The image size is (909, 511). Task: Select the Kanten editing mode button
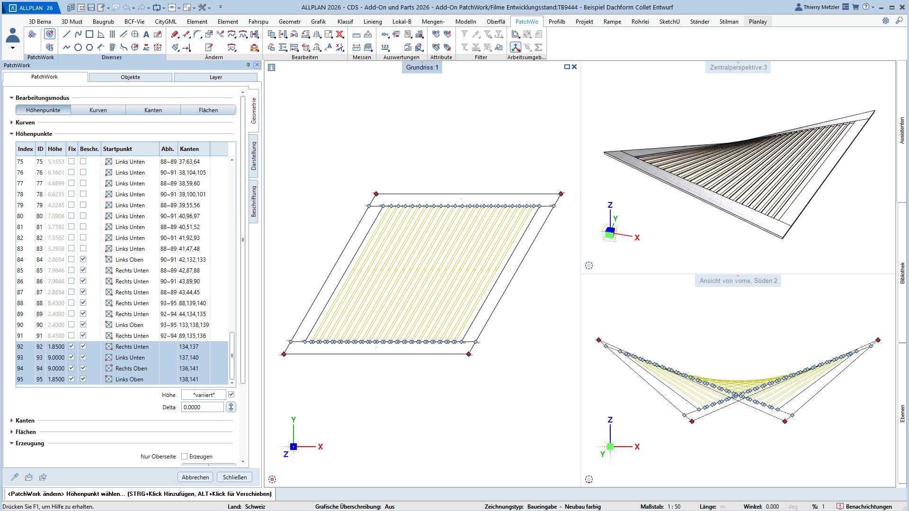(153, 110)
